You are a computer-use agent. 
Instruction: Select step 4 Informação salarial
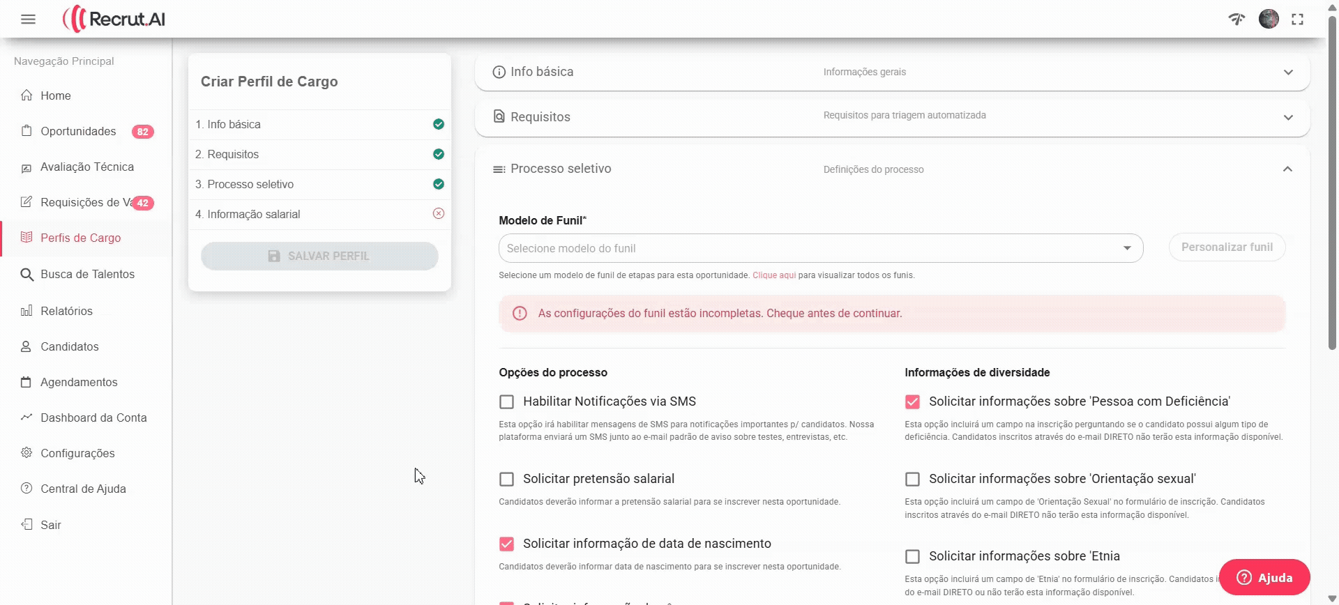coord(254,215)
